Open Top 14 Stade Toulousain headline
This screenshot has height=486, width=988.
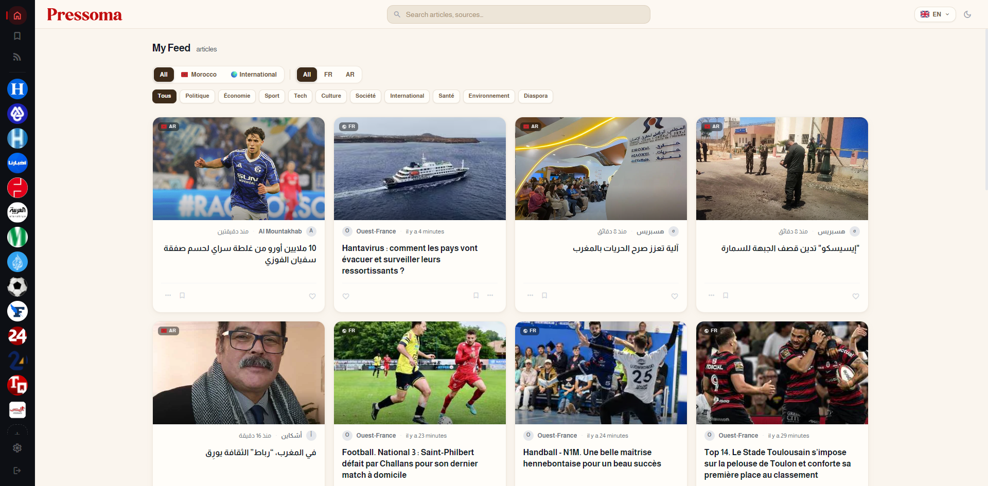pyautogui.click(x=777, y=463)
